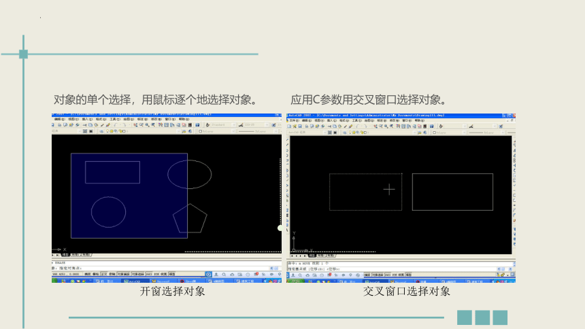The height and width of the screenshot is (329, 585).
Task: Click Plot printer icon in right AutoCAD window
Action: click(306, 126)
